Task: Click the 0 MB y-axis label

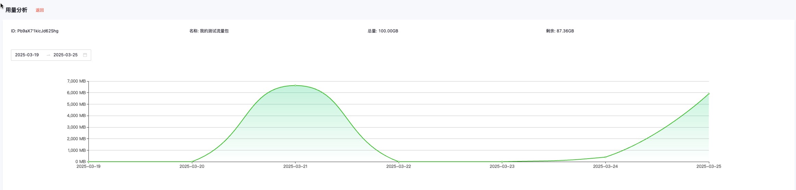Action: click(x=81, y=162)
